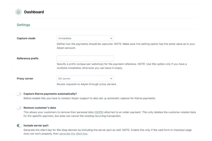Click the Capture mode field label
Image resolution: width=212 pixels, height=141 pixels.
[28, 38]
